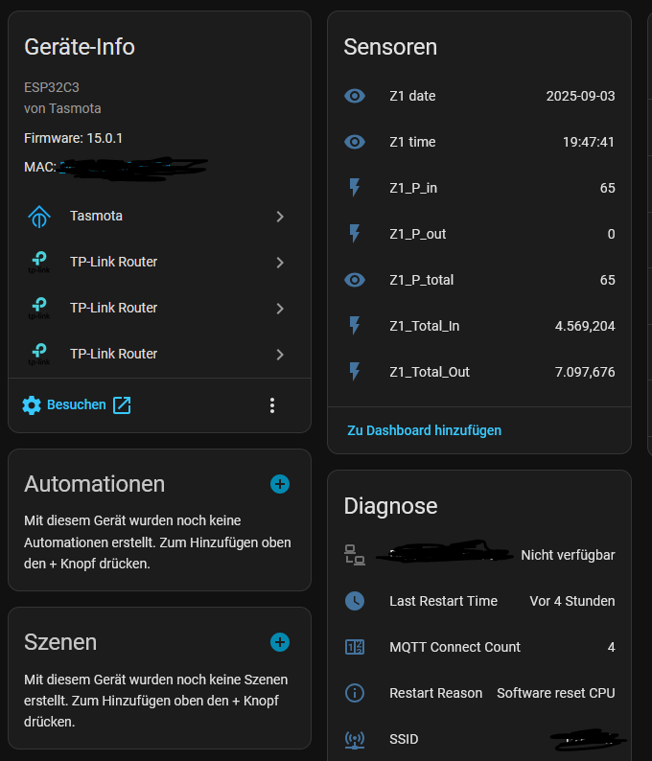Screen dimensions: 652x761
Task: Click the info icon for Restart Reason
Action: coord(355,693)
